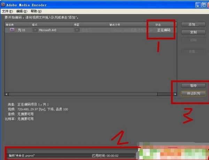Click the output file path in queue row
The height and width of the screenshot is (160, 209).
tap(131, 30)
